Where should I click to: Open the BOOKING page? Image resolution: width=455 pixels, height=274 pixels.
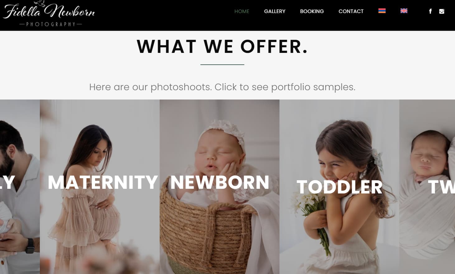pyautogui.click(x=312, y=11)
